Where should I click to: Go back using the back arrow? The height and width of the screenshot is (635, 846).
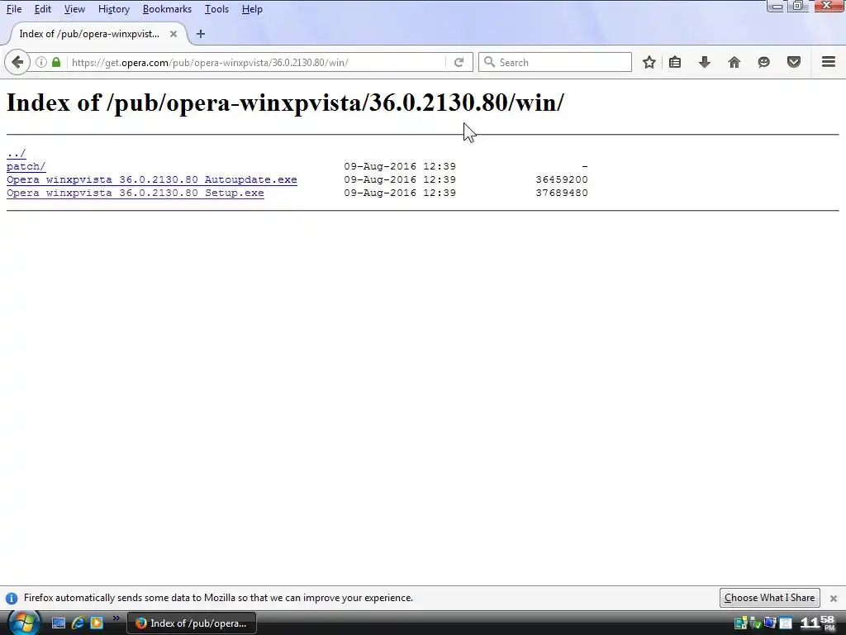coord(17,62)
